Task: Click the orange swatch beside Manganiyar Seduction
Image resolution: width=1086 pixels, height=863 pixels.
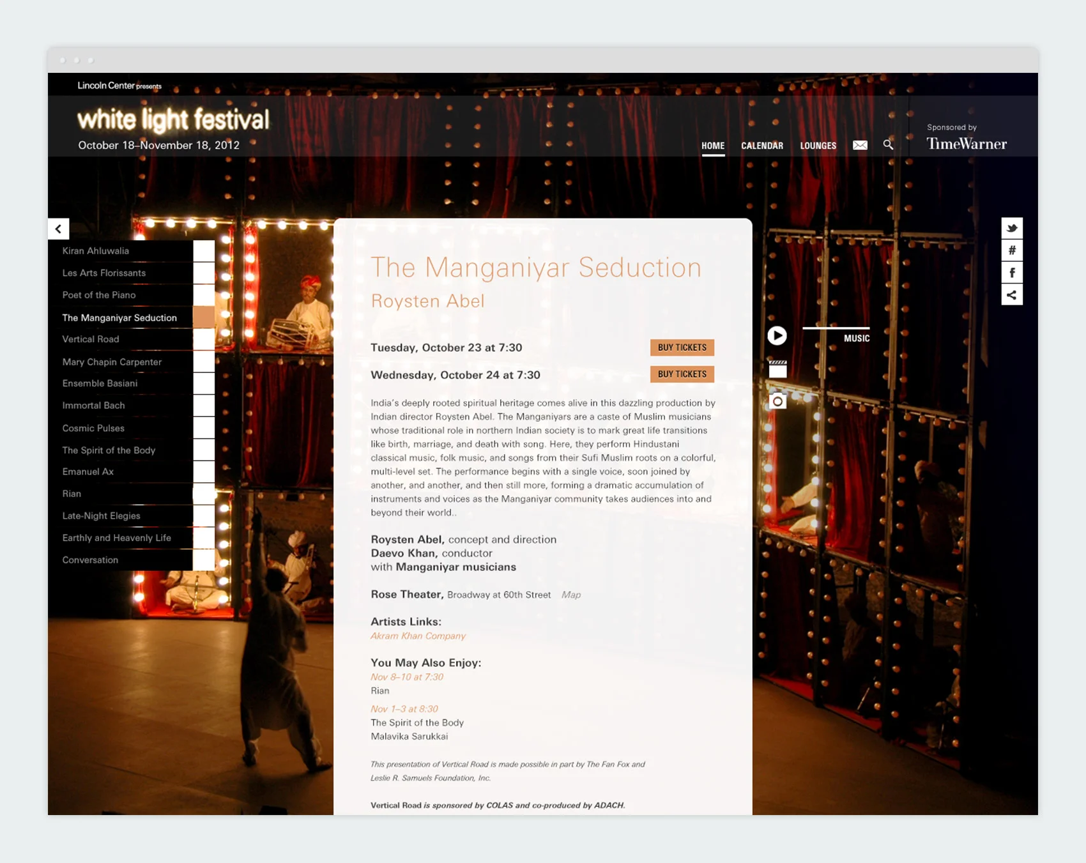Action: (204, 317)
